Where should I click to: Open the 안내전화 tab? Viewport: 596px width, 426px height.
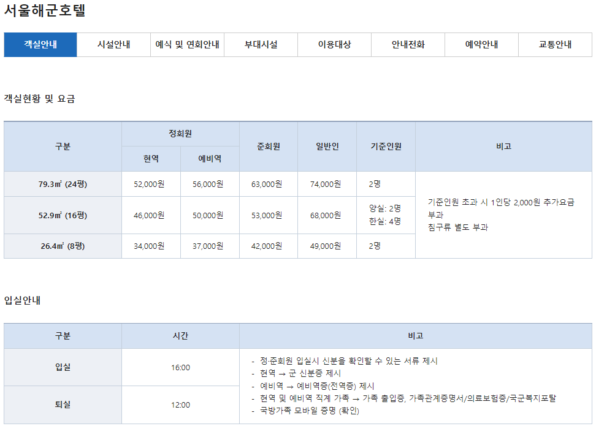coord(408,45)
